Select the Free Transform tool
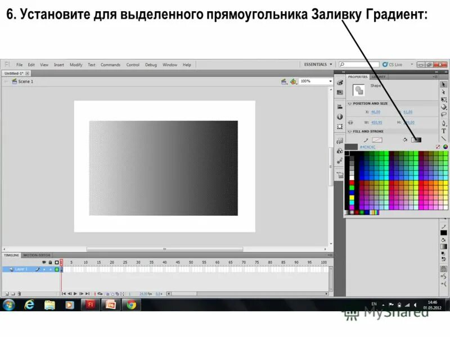The image size is (450, 337). [443, 99]
